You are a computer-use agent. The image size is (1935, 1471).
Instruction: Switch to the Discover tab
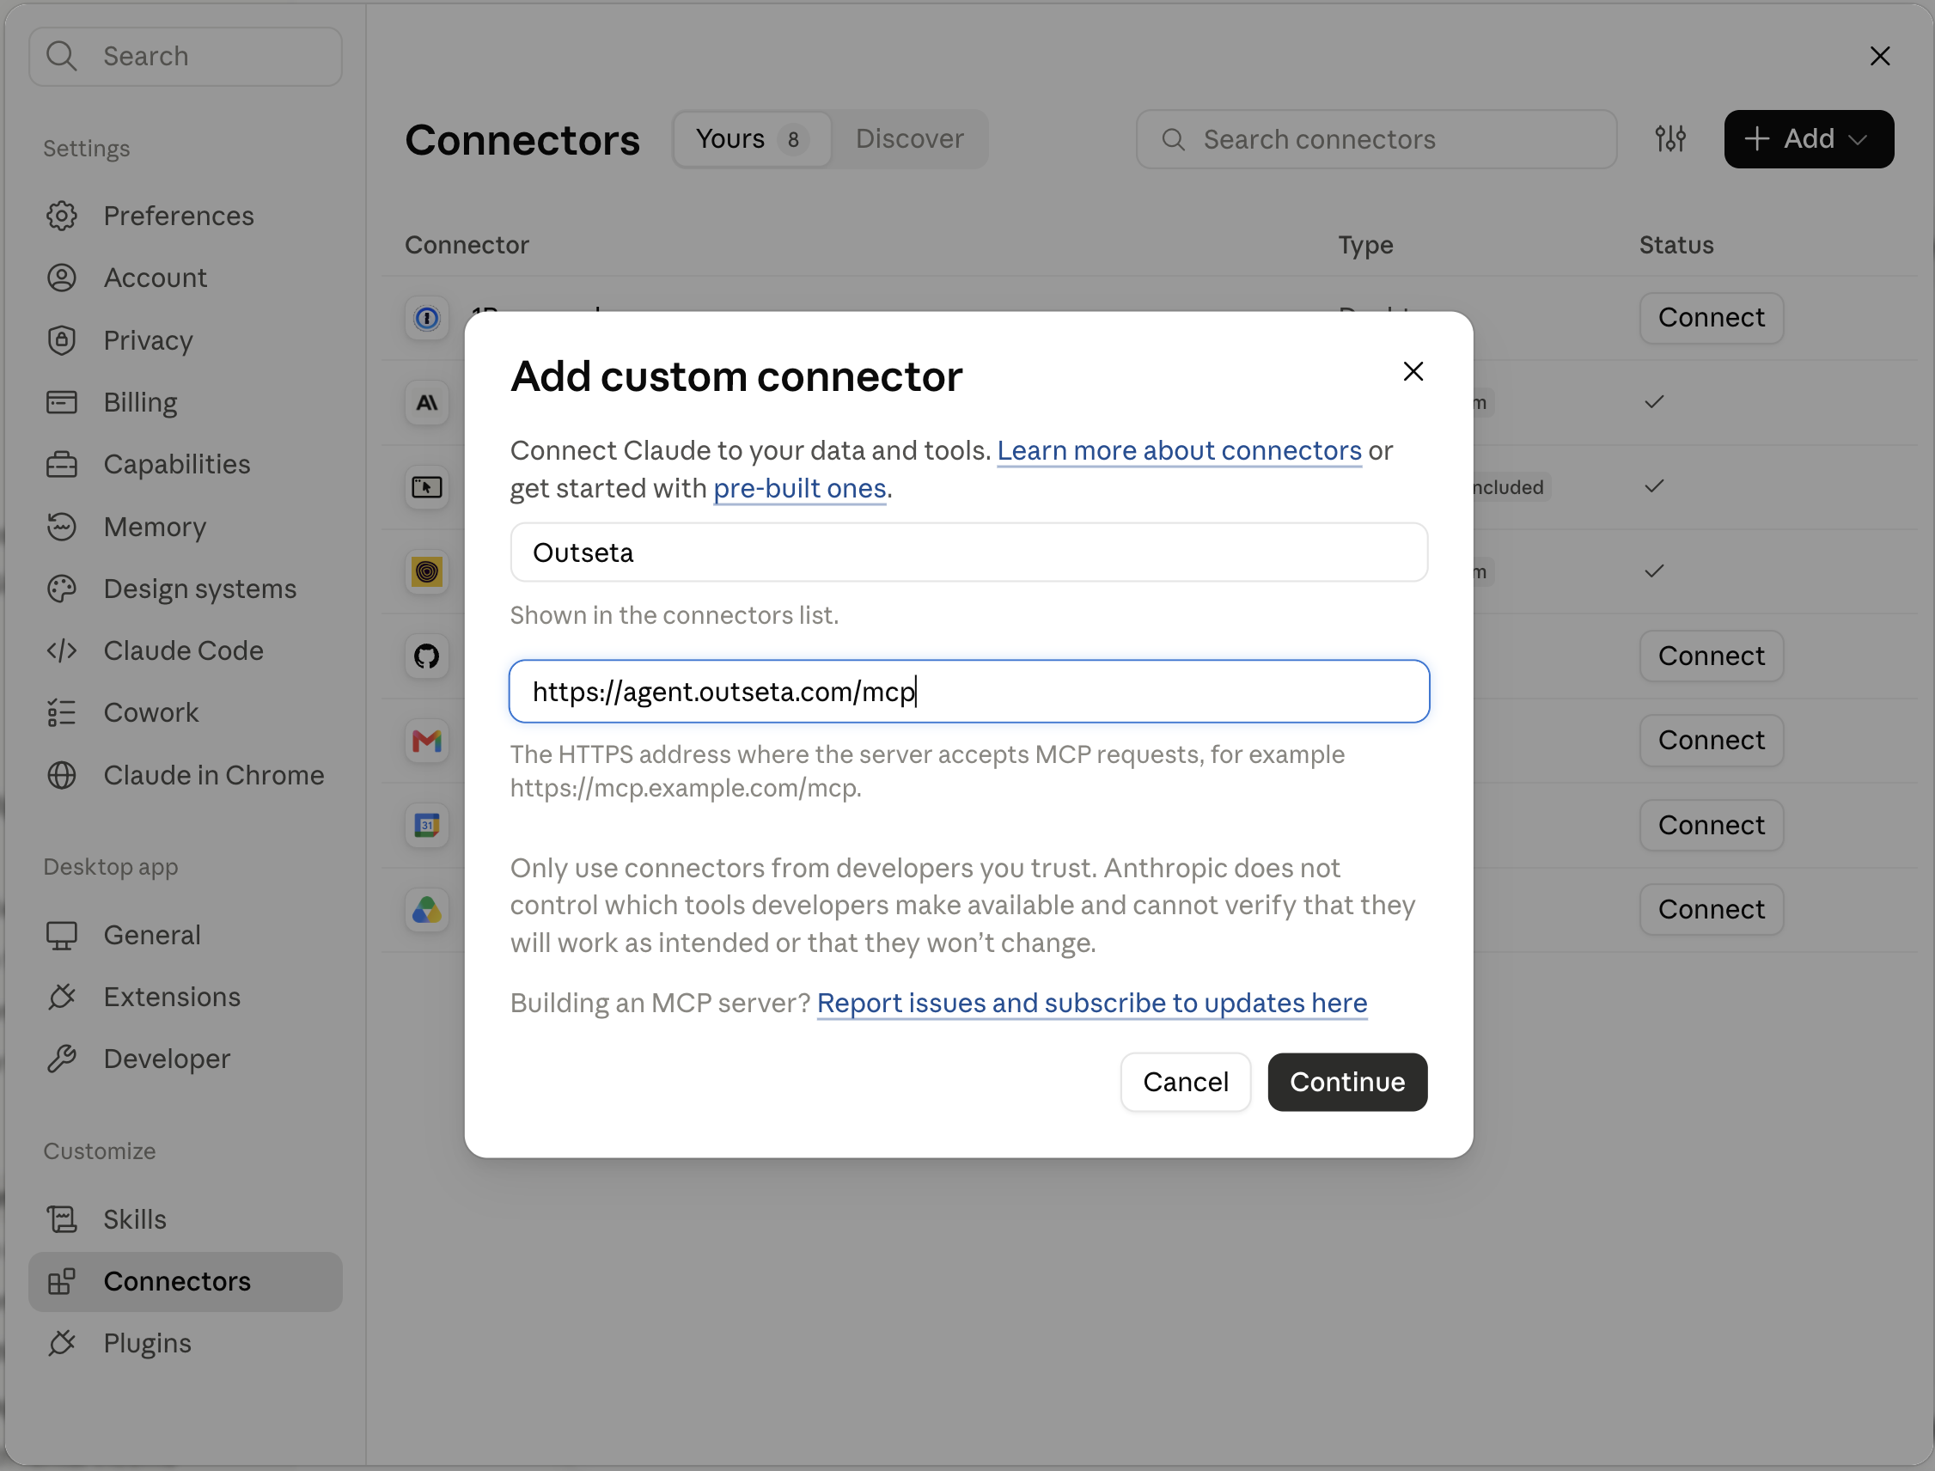tap(910, 138)
